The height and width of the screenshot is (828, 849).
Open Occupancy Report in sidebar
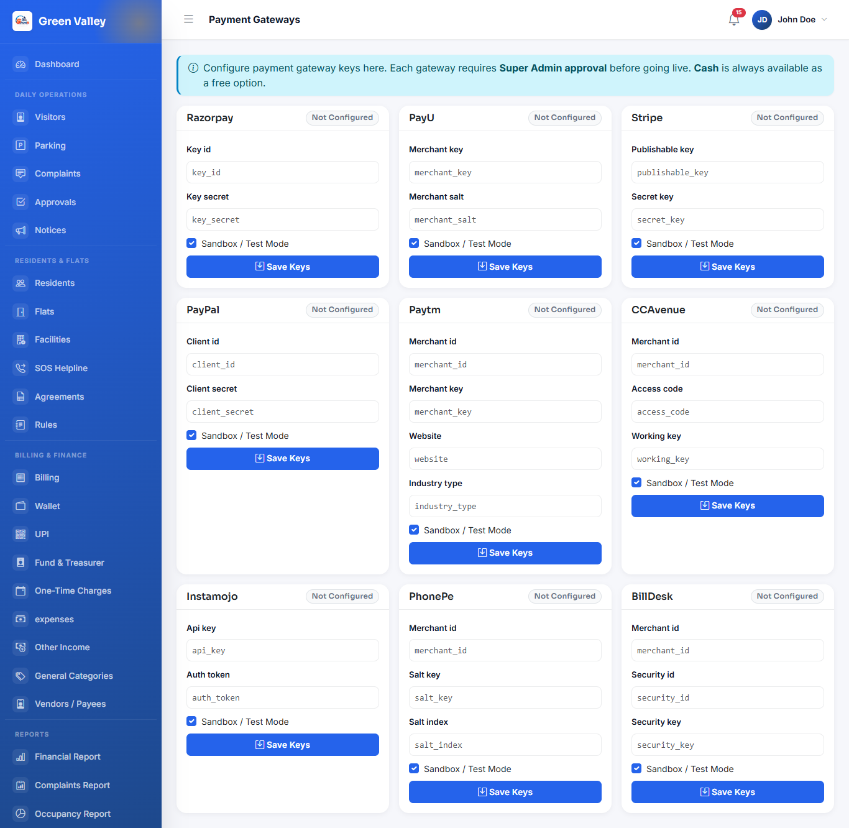coord(81,814)
